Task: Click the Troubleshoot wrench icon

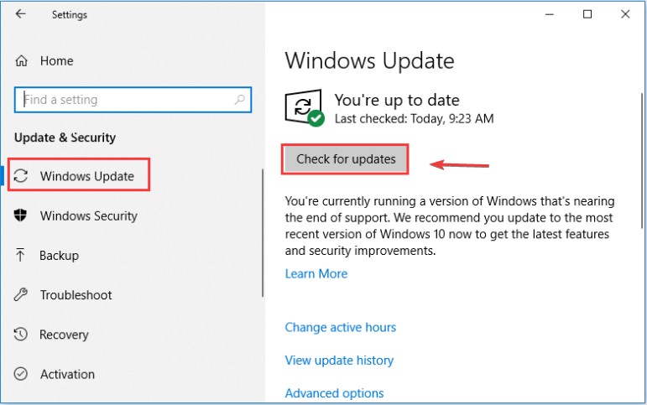Action: [x=22, y=295]
